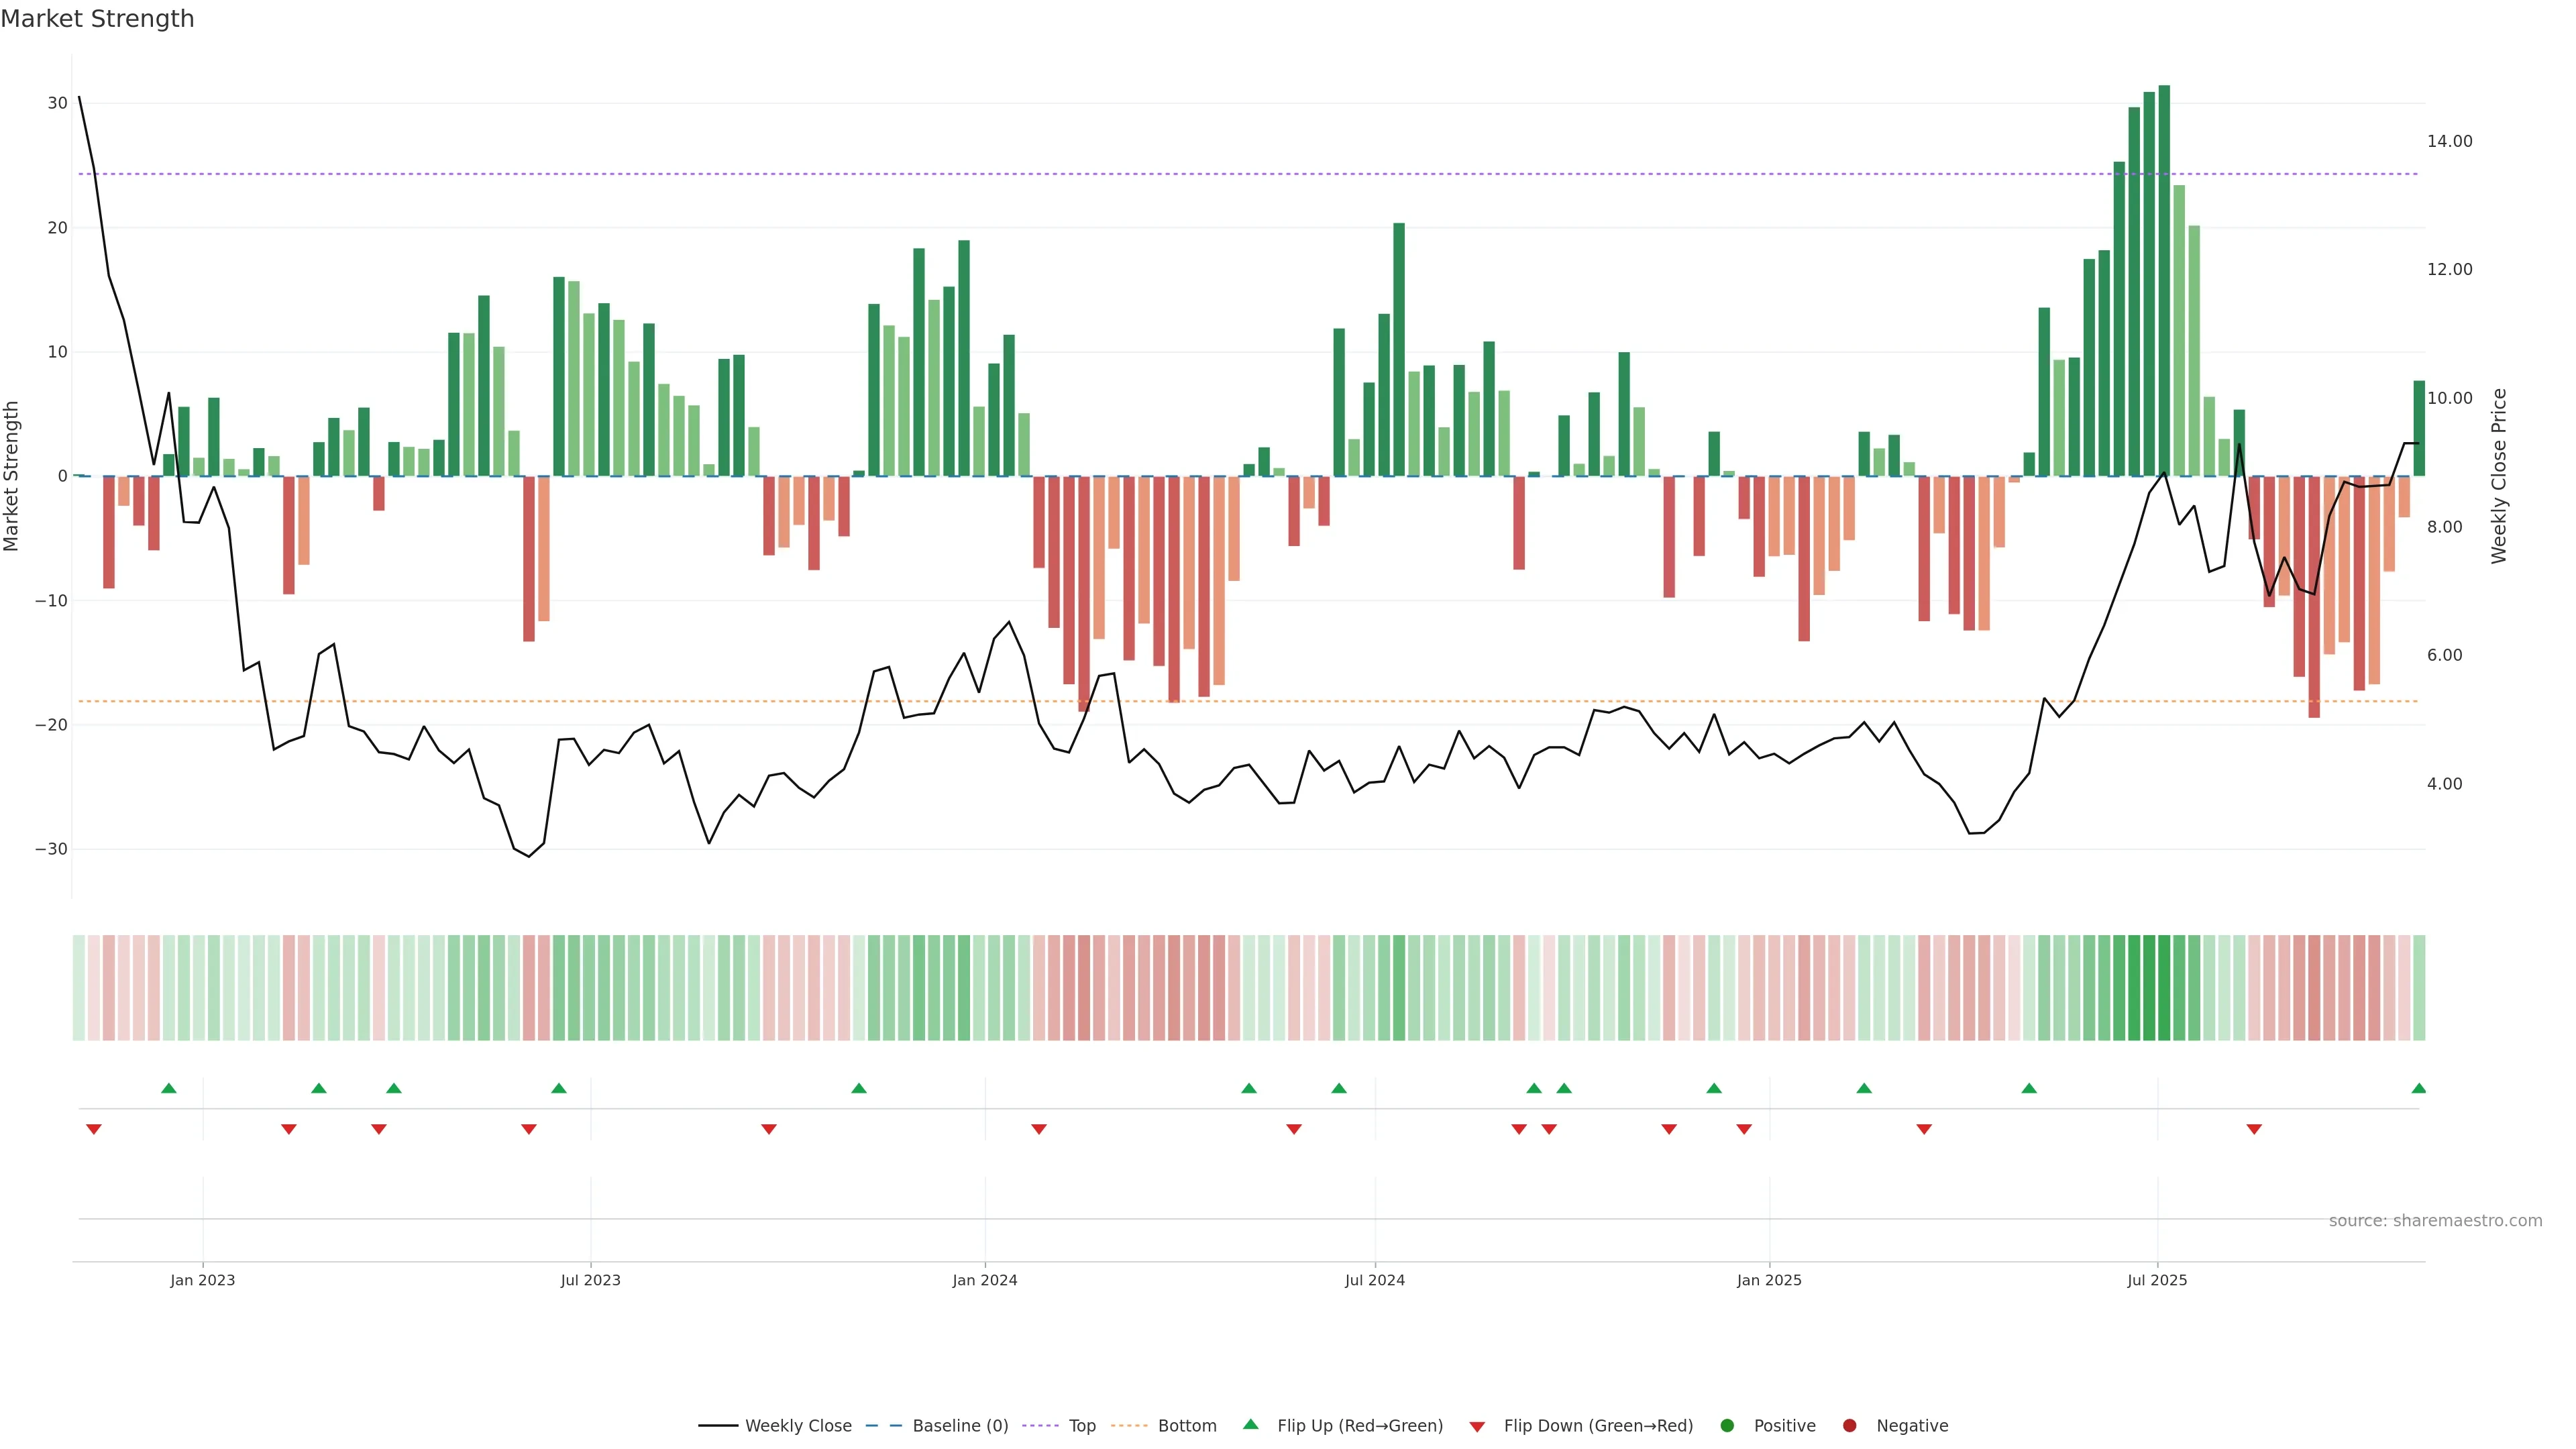Click the purple dotted Top threshold line
The width and height of the screenshot is (2576, 1449).
pos(1200,174)
